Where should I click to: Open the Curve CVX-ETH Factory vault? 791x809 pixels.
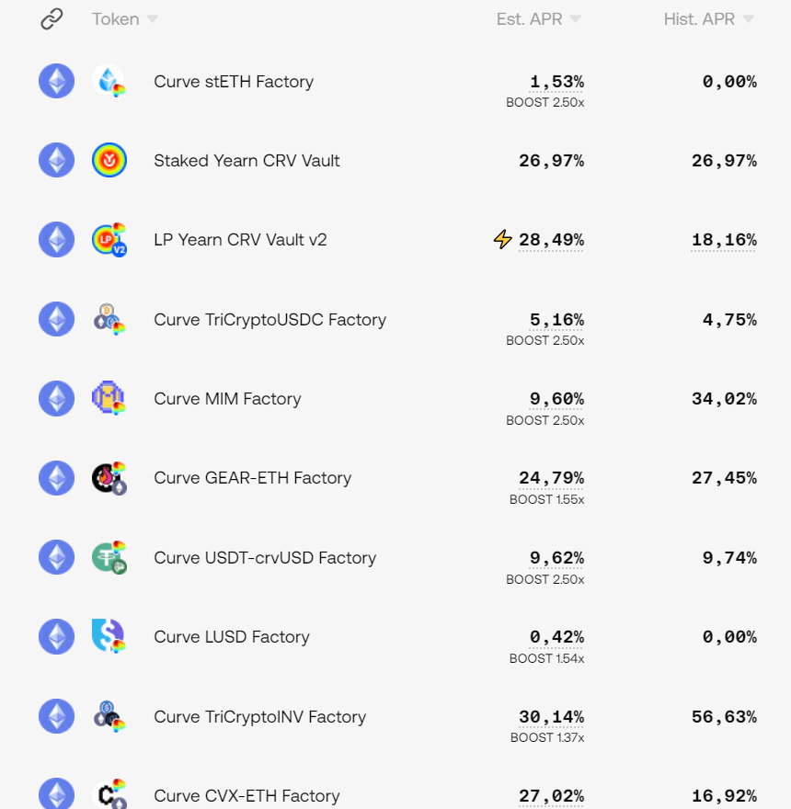[246, 796]
